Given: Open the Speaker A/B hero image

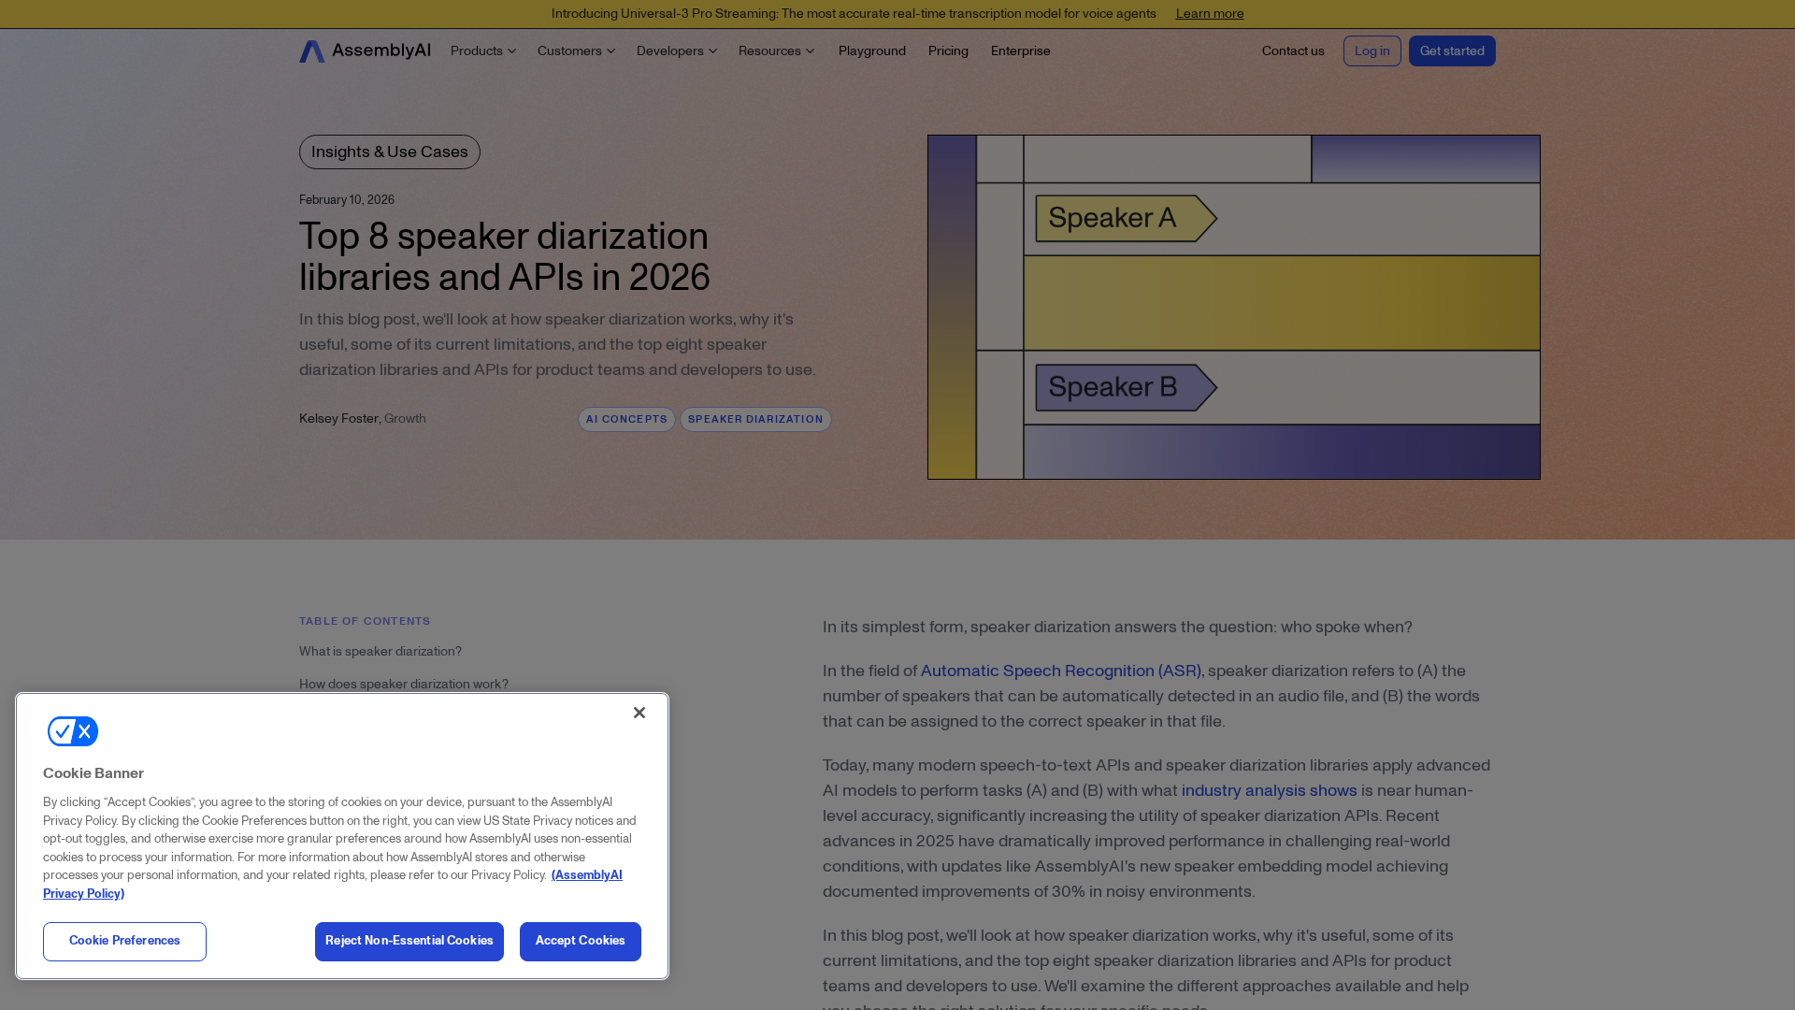Looking at the screenshot, I should click(1233, 307).
